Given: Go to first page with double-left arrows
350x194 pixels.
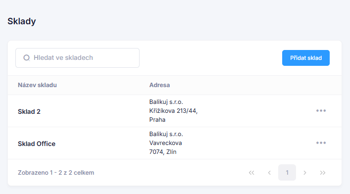Looking at the screenshot, I should pos(251,173).
